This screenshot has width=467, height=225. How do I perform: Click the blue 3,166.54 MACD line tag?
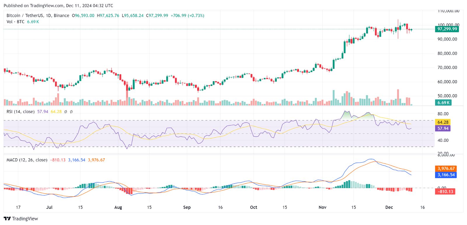(446, 175)
